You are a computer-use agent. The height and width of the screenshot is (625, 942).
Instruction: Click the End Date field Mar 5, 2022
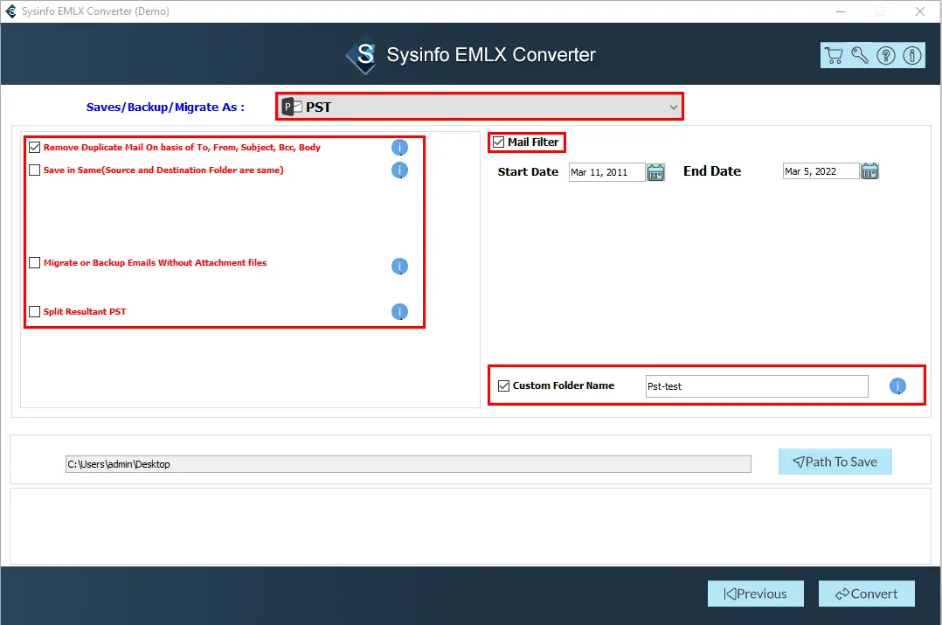pos(821,171)
